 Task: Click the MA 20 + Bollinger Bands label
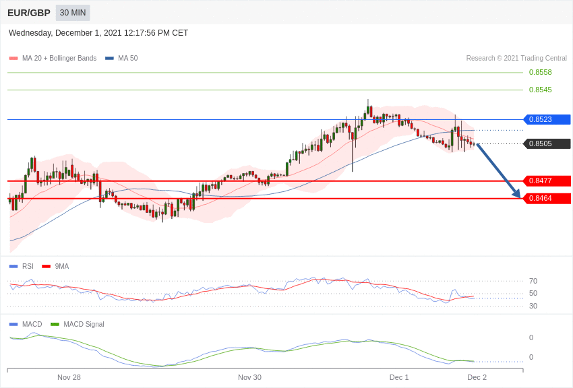click(x=59, y=58)
